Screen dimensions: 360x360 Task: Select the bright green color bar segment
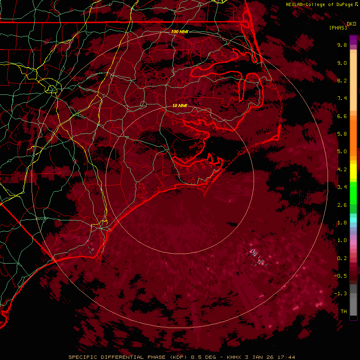pyautogui.click(x=353, y=193)
